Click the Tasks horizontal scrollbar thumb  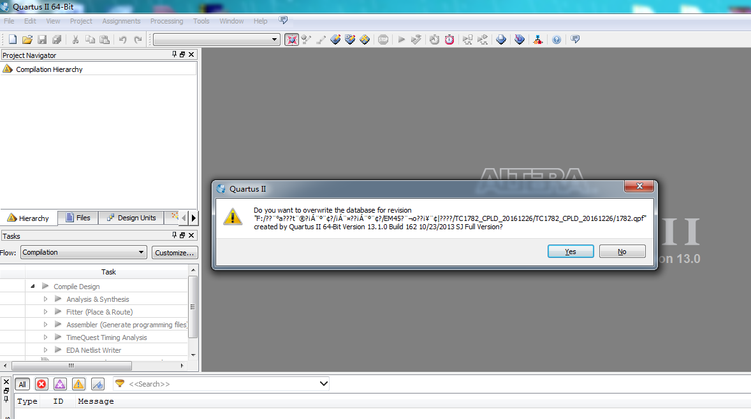71,366
